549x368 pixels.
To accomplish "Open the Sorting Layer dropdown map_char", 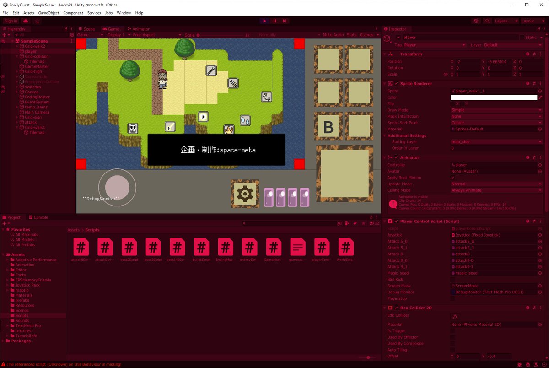I will click(497, 142).
